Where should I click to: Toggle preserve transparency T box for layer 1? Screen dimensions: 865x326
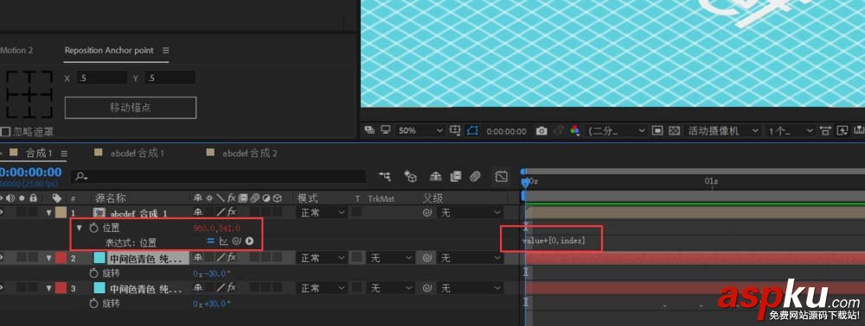(x=357, y=211)
